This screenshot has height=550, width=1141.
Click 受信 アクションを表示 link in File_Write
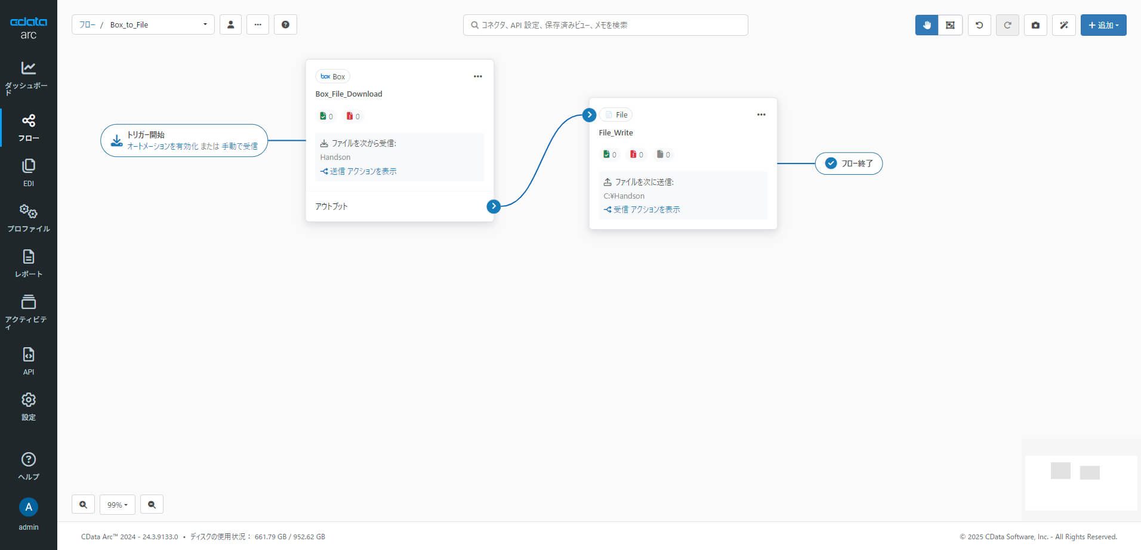(642, 209)
